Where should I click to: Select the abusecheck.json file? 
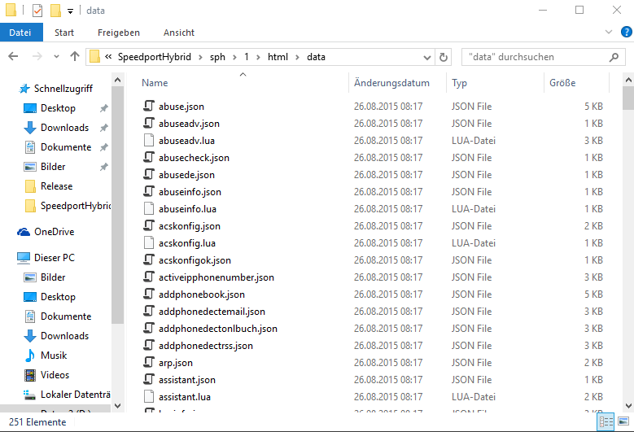point(194,158)
